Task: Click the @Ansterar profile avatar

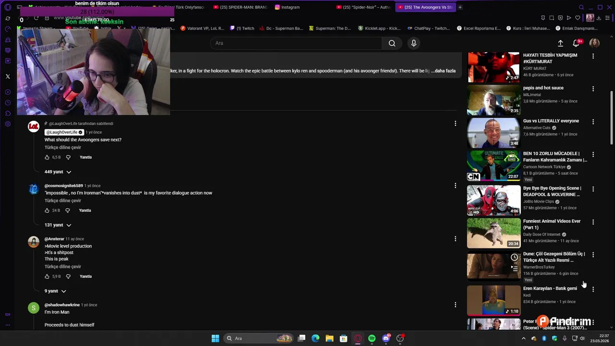Action: tap(34, 242)
